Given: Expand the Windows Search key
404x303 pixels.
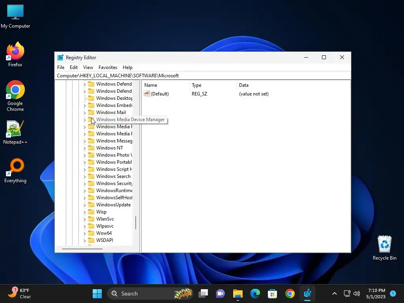Looking at the screenshot, I should pyautogui.click(x=84, y=176).
